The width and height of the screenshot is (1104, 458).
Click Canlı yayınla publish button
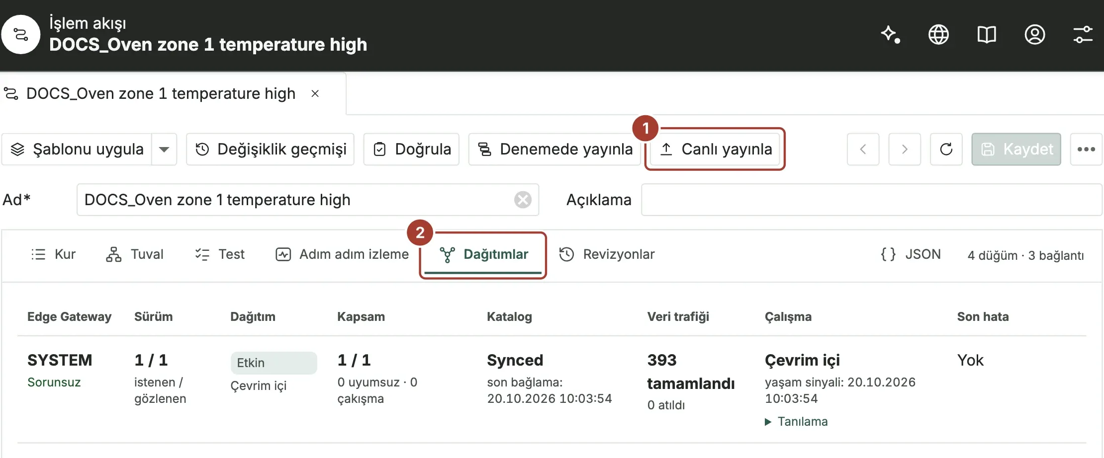[x=715, y=149]
